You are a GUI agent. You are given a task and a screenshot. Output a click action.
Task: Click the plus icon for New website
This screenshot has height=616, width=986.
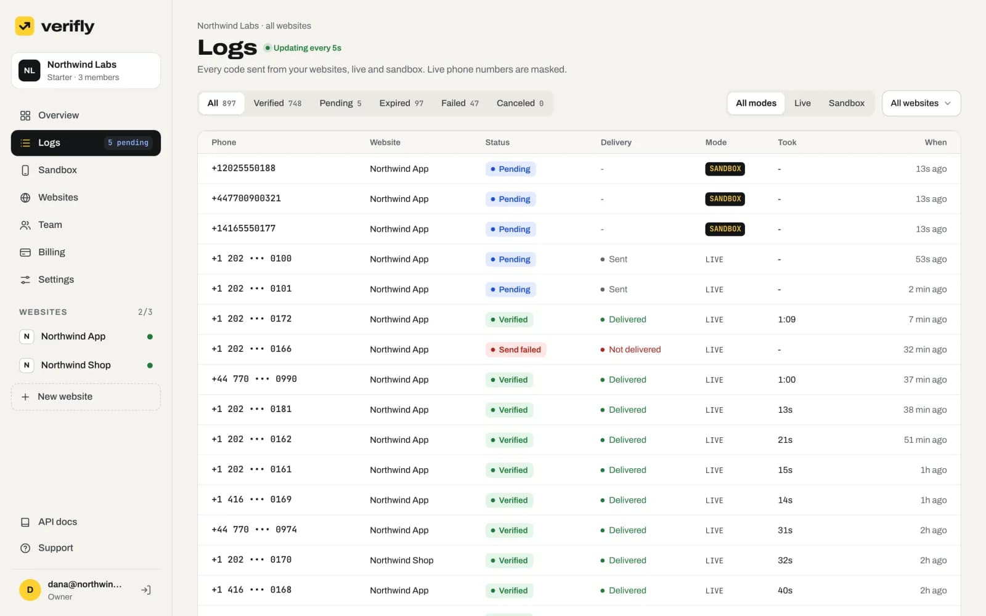tap(25, 397)
